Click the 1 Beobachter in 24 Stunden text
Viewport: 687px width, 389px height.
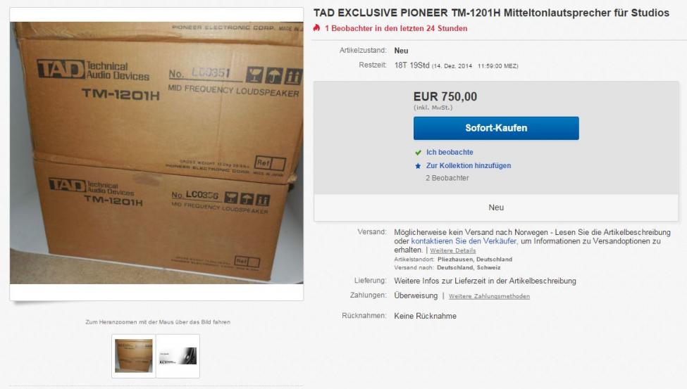[x=396, y=28]
